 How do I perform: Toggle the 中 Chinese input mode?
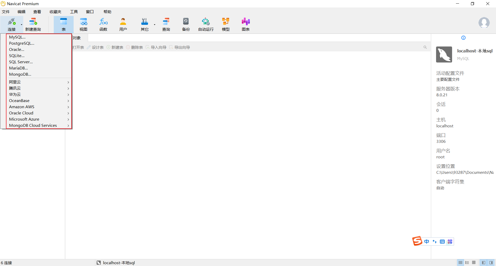427,241
